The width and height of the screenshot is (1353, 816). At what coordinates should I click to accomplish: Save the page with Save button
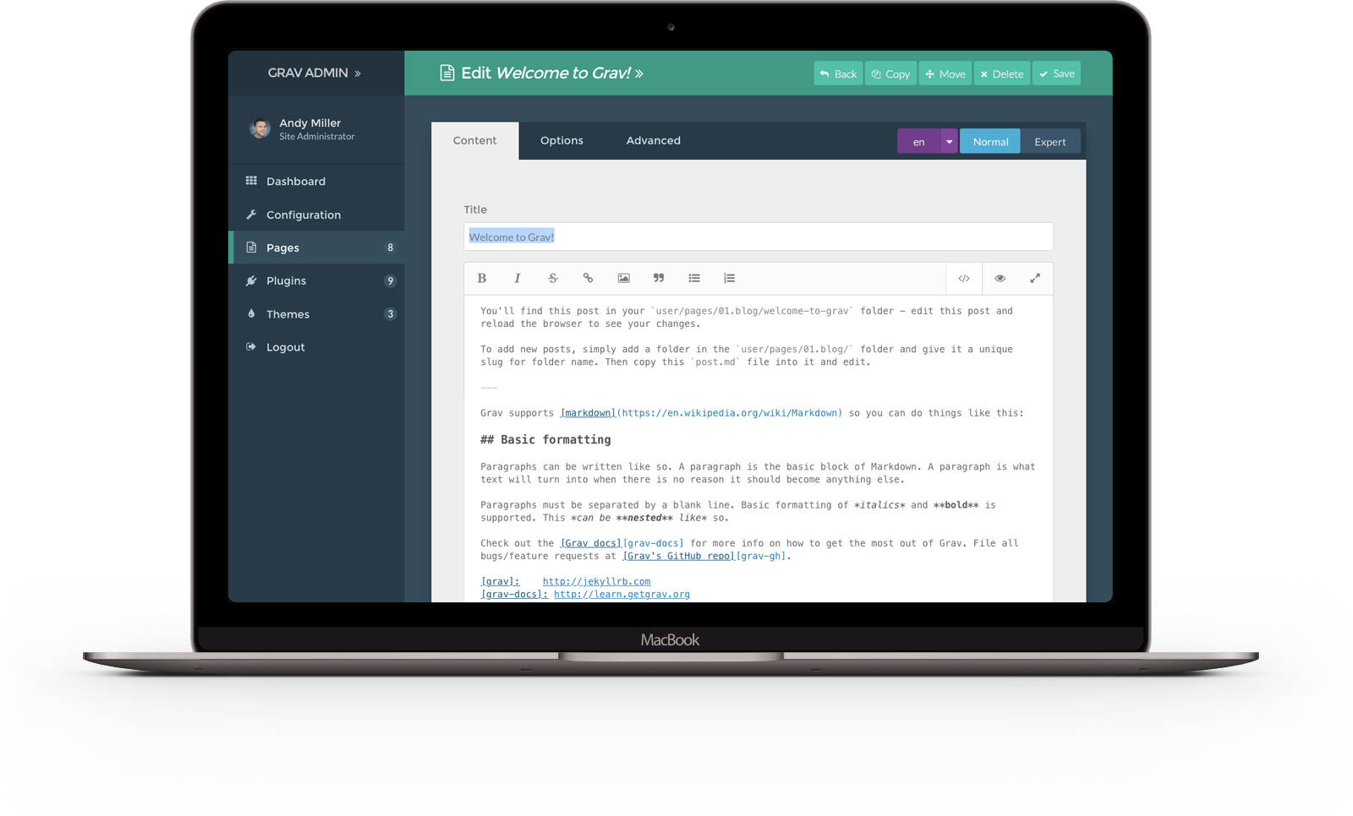click(x=1056, y=73)
